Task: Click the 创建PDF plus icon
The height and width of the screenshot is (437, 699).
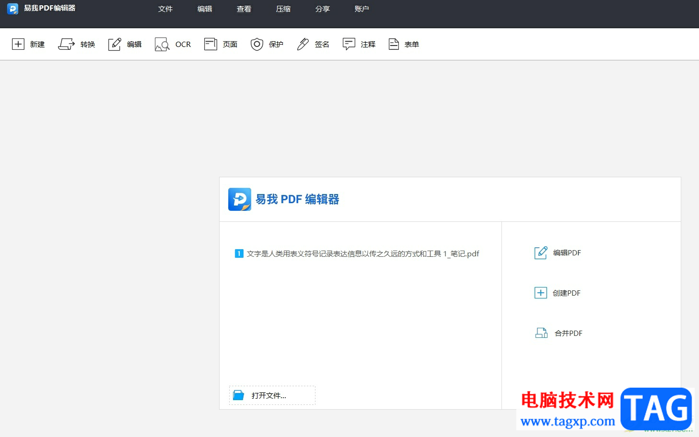Action: 541,293
